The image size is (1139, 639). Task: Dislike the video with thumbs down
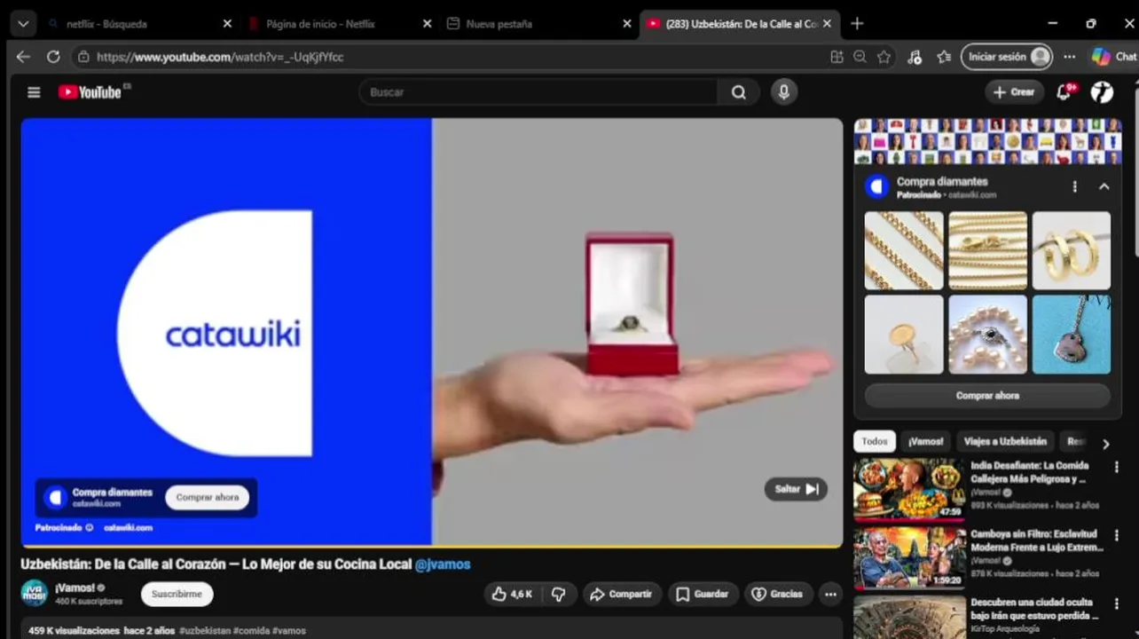click(x=559, y=595)
